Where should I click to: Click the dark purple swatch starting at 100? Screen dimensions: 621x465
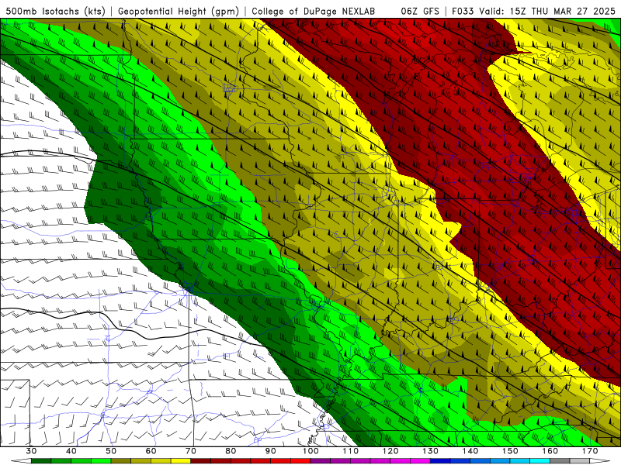(321, 461)
